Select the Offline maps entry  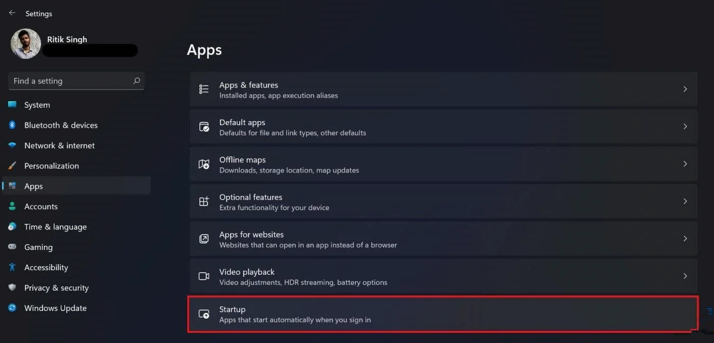pos(443,164)
